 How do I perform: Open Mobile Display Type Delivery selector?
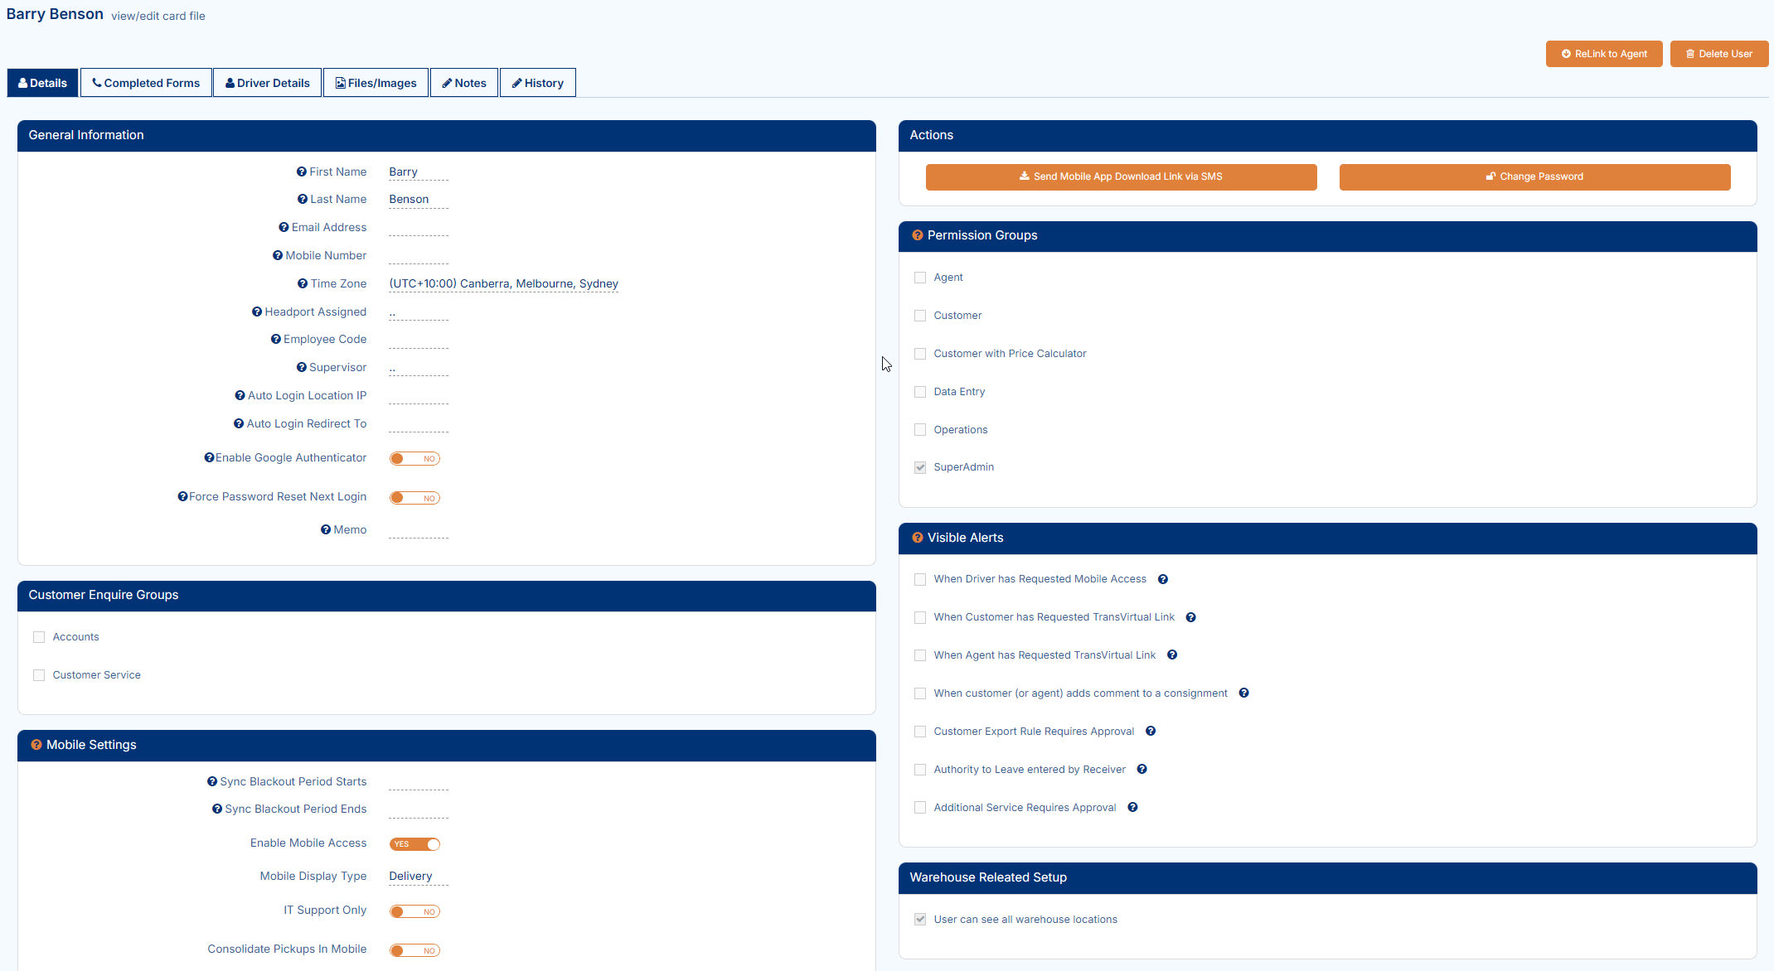click(x=411, y=877)
